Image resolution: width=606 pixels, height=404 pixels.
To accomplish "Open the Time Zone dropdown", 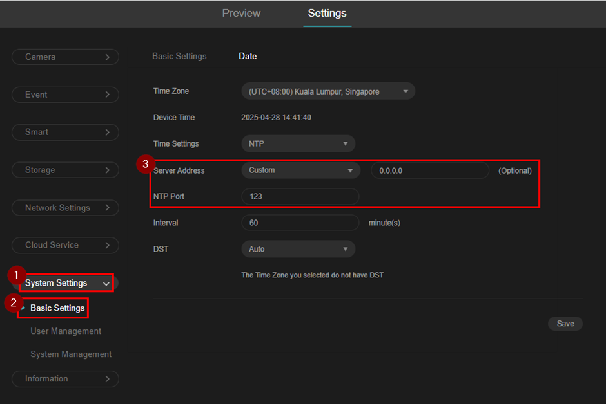I will (x=327, y=91).
